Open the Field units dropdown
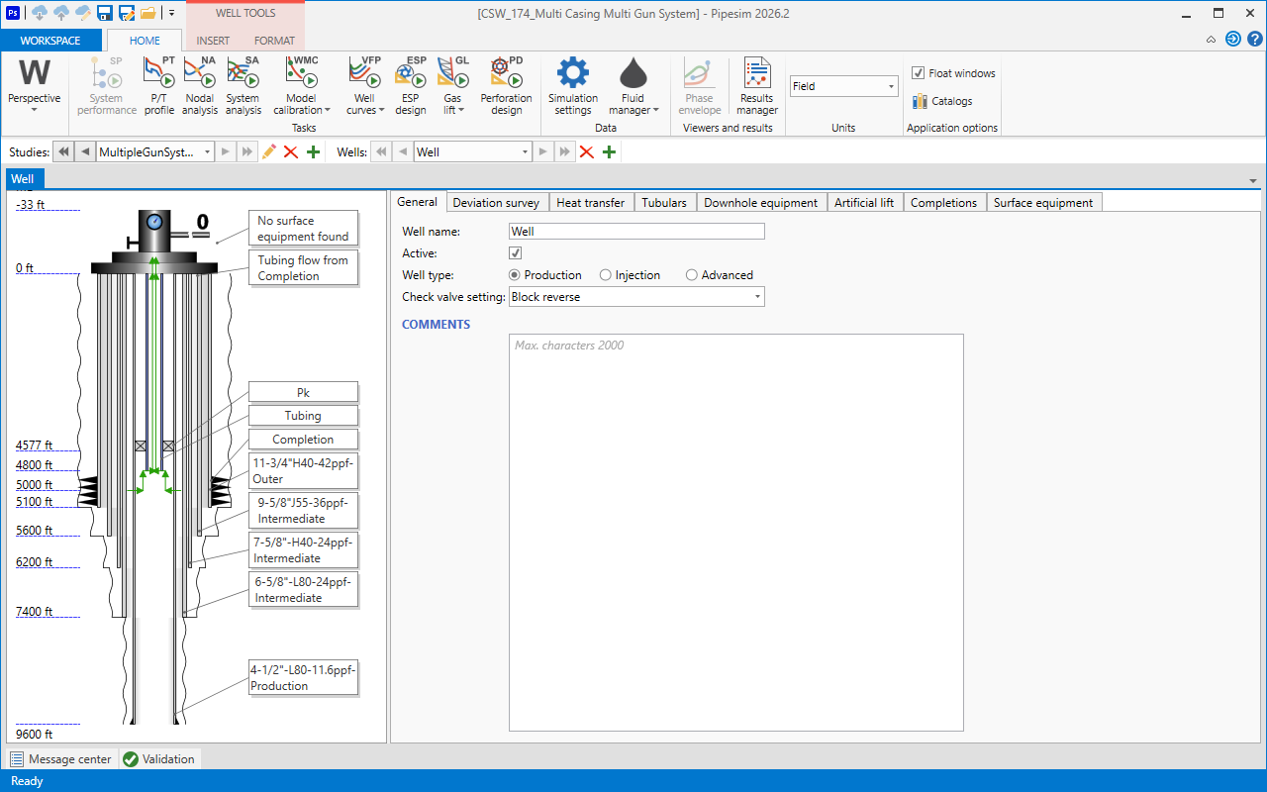The width and height of the screenshot is (1267, 792). coord(844,86)
